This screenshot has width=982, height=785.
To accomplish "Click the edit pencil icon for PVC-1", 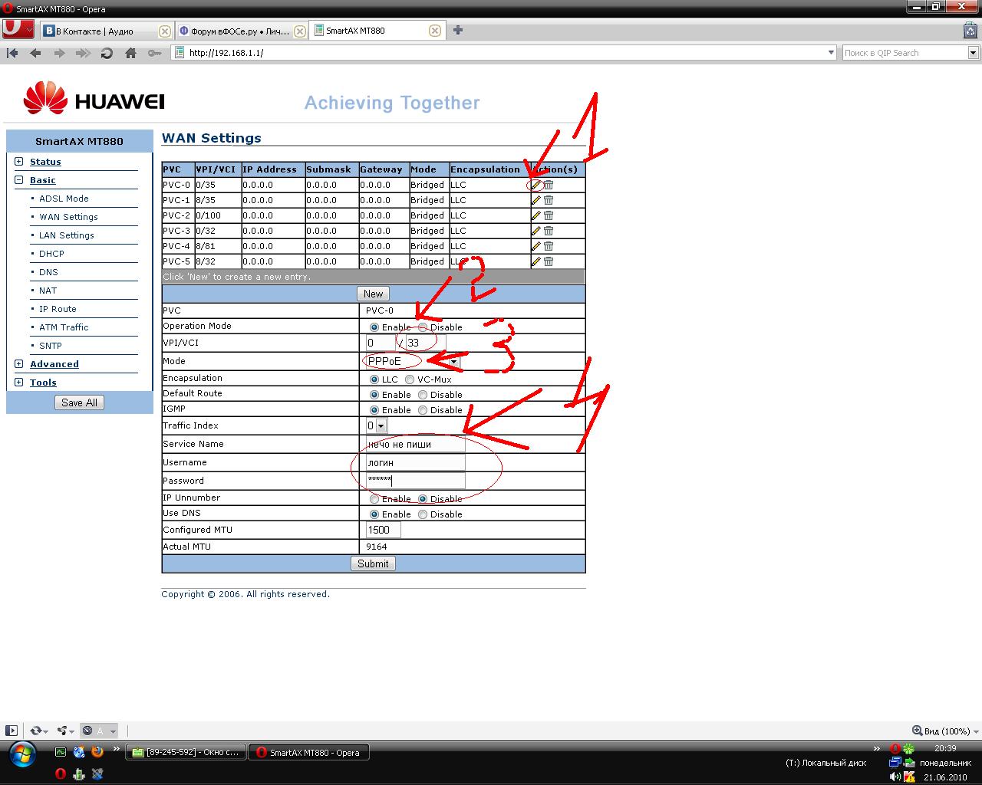I will 535,200.
